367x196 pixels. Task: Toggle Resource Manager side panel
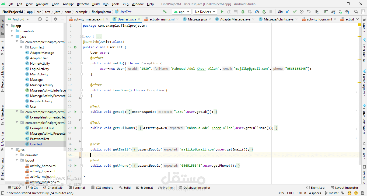pyautogui.click(x=2, y=78)
